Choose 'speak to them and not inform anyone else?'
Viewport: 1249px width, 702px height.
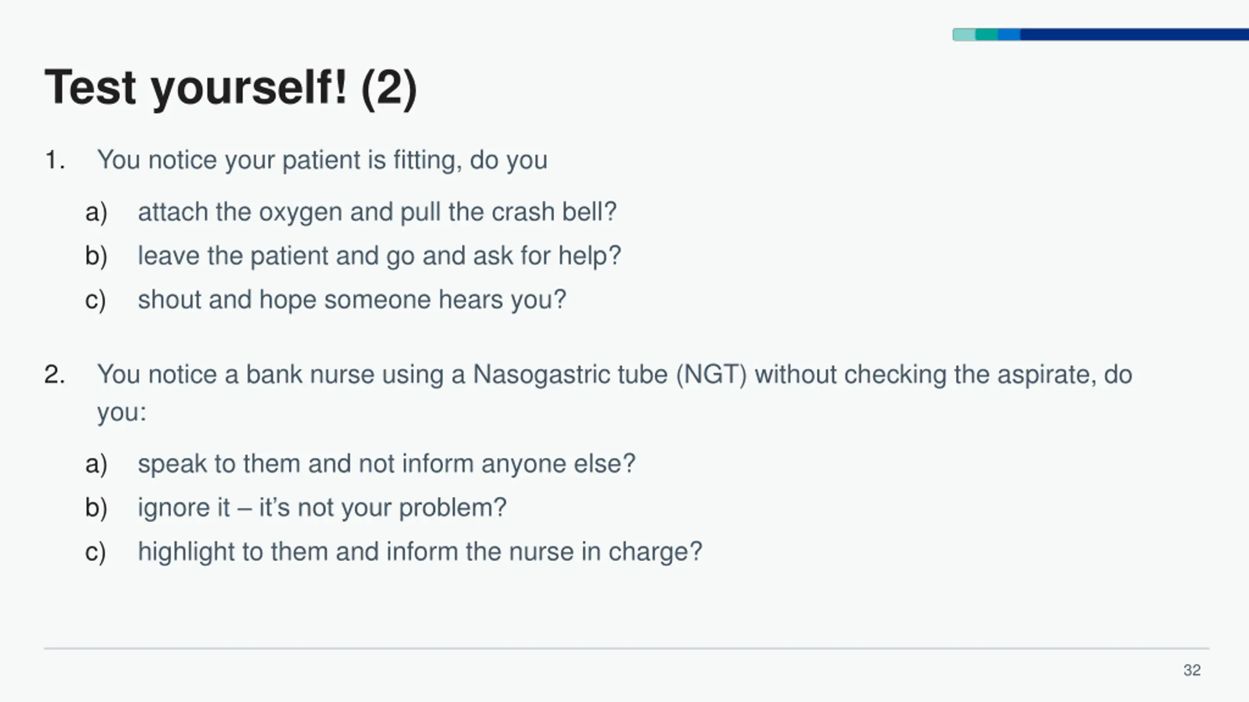(x=386, y=464)
